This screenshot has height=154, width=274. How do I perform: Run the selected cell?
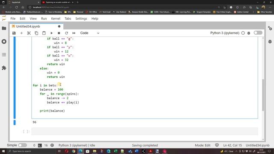51,33
